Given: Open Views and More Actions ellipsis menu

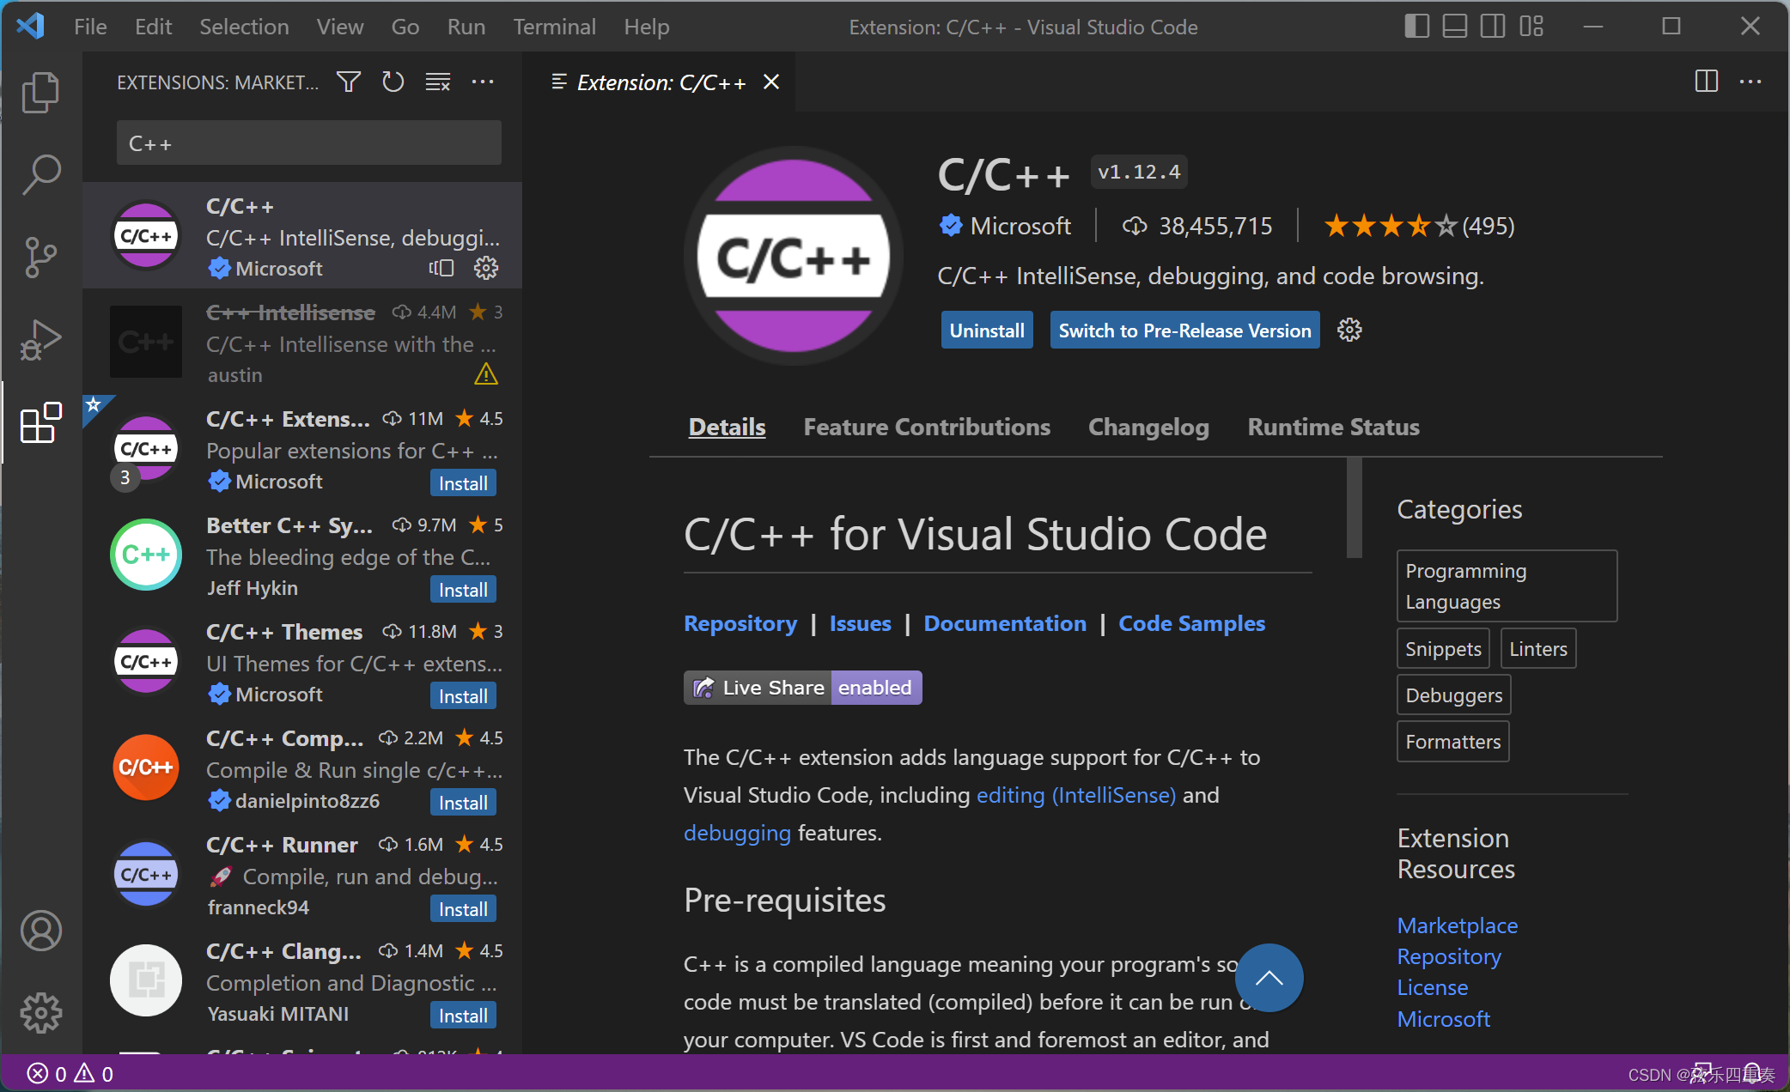Looking at the screenshot, I should (x=483, y=82).
